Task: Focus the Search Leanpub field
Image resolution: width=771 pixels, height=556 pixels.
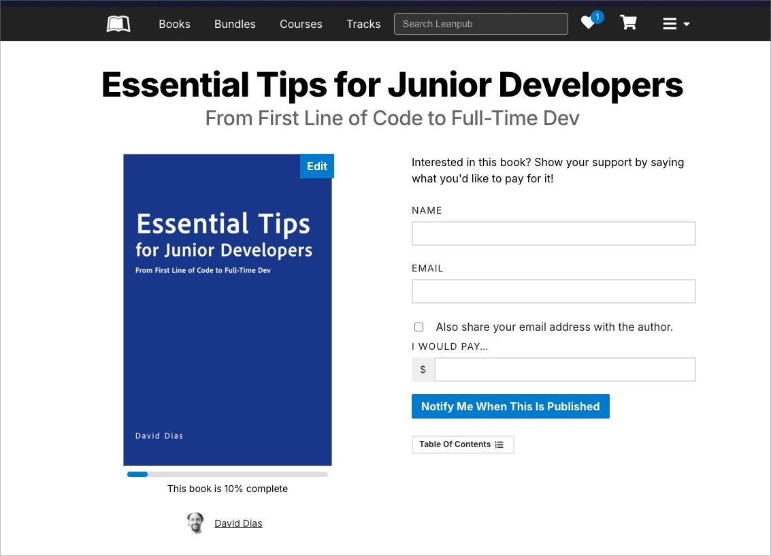Action: [481, 24]
